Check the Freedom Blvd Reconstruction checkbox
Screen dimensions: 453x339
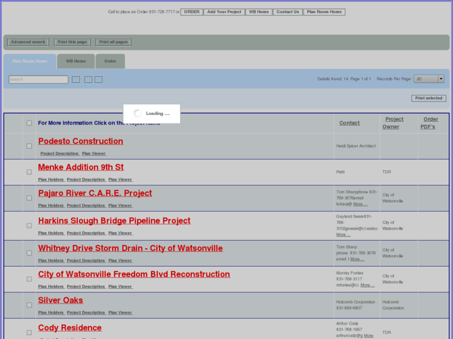(29, 279)
